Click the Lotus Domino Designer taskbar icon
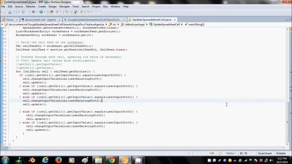The image size is (292, 164). [125, 160]
